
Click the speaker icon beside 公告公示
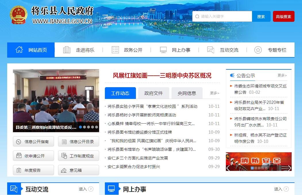[x=232, y=75]
